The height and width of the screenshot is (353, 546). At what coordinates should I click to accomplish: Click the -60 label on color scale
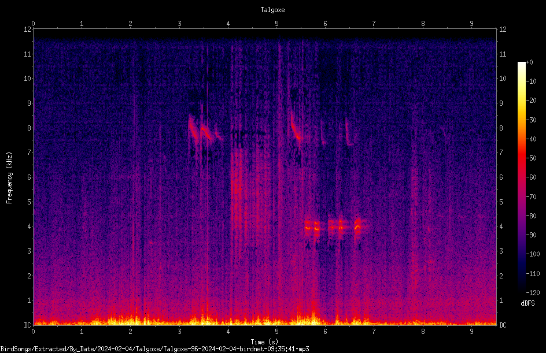[532, 177]
